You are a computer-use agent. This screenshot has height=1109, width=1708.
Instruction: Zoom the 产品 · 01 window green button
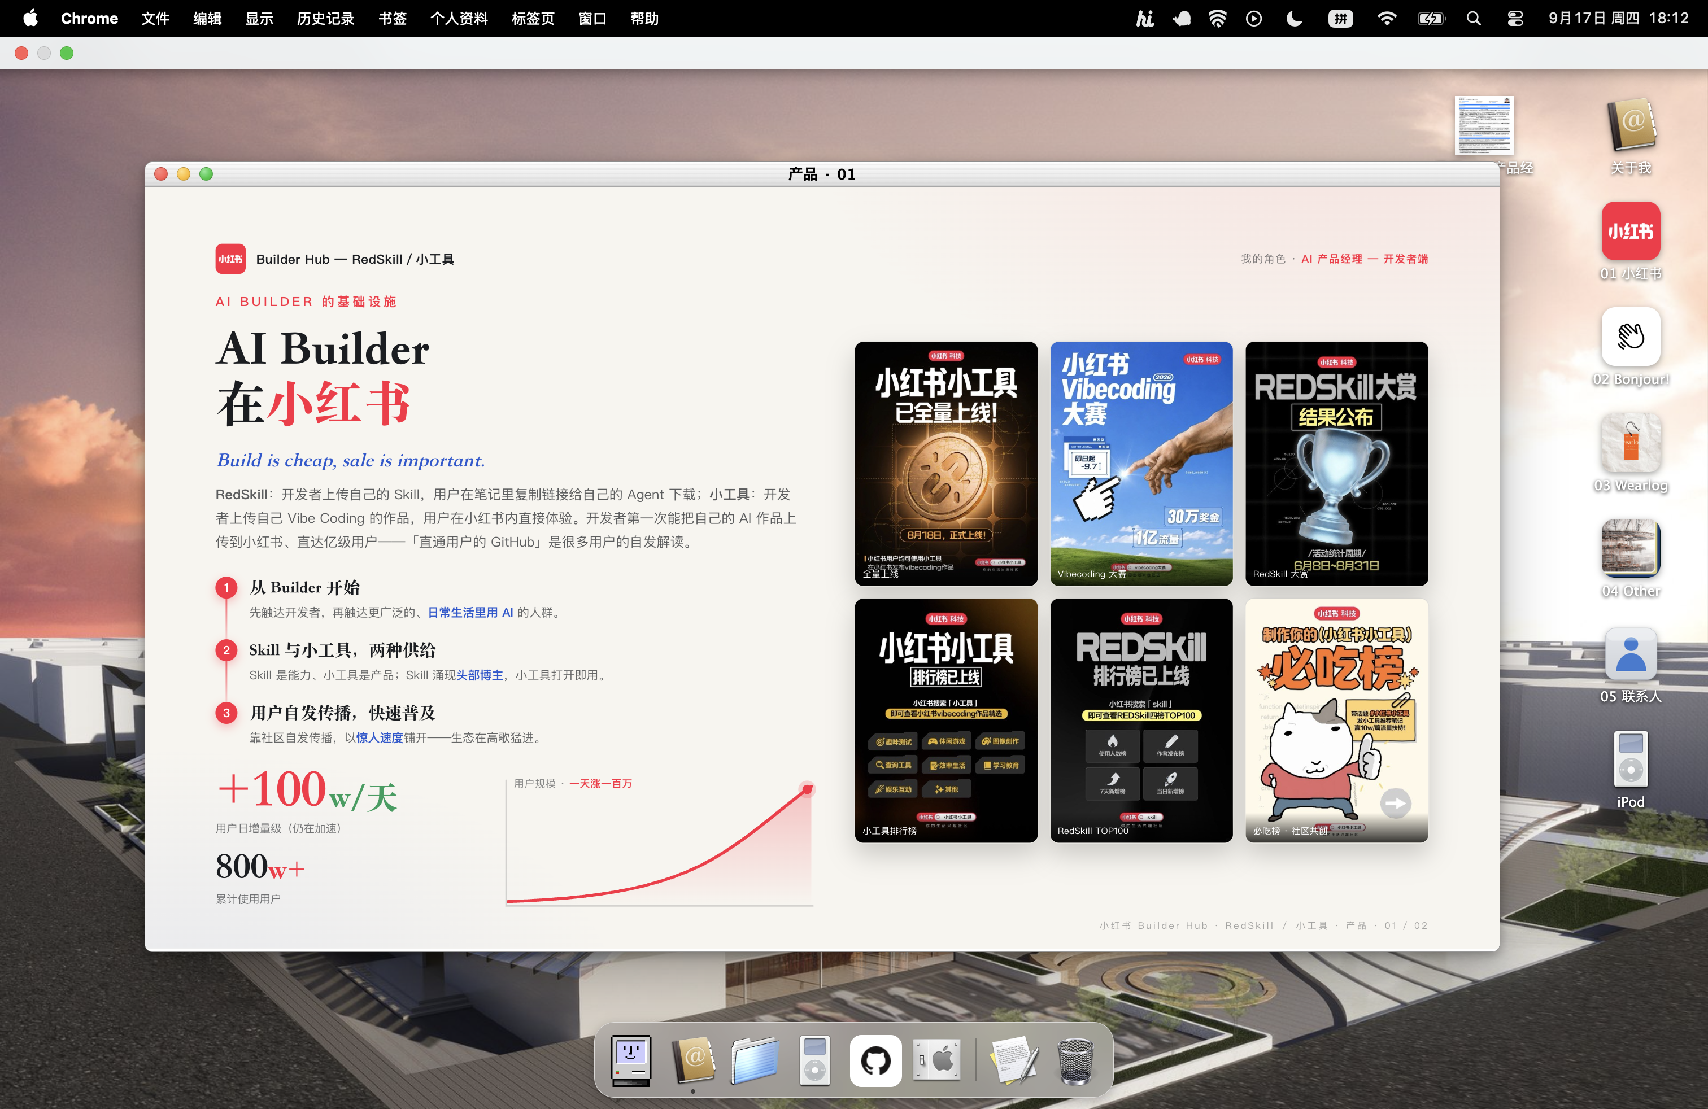pyautogui.click(x=206, y=174)
